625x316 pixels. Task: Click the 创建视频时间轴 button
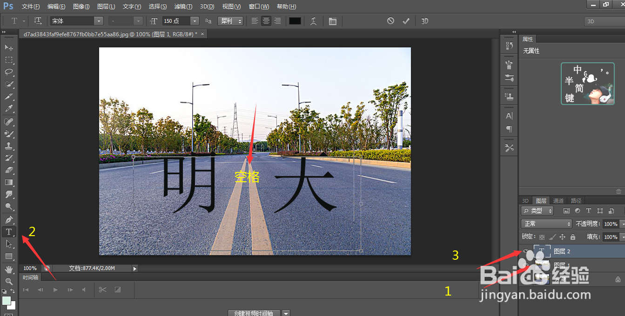pos(253,313)
